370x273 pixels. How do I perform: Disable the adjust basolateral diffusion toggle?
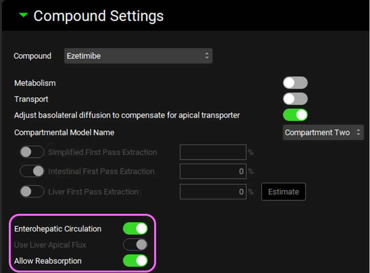click(x=295, y=115)
